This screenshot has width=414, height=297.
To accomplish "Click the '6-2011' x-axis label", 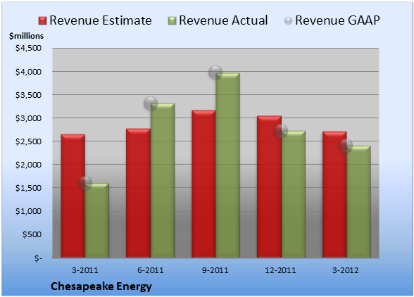I will tap(151, 270).
